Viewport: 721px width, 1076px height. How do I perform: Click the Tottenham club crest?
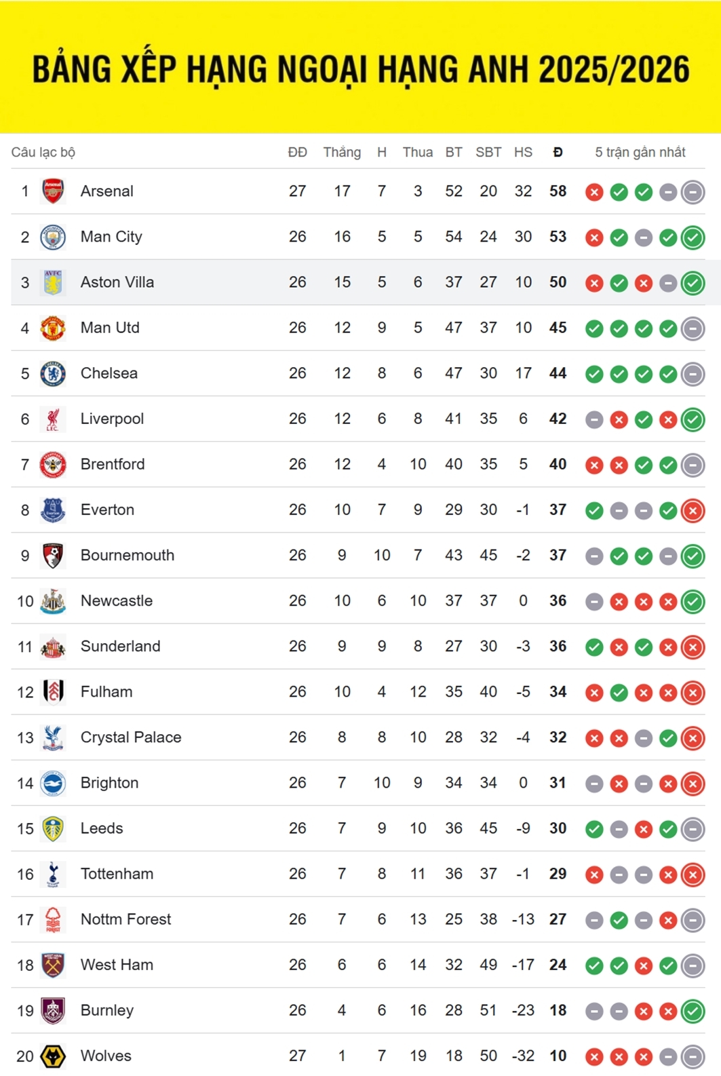tap(53, 874)
